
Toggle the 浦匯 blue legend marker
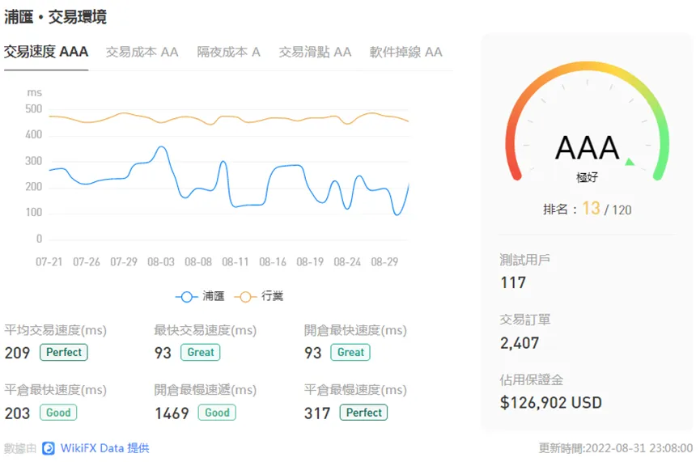187,296
